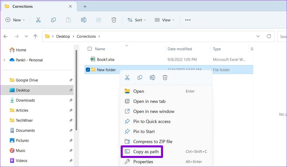
Task: Expand the Pankil - Personal tree node
Action: point(4,60)
